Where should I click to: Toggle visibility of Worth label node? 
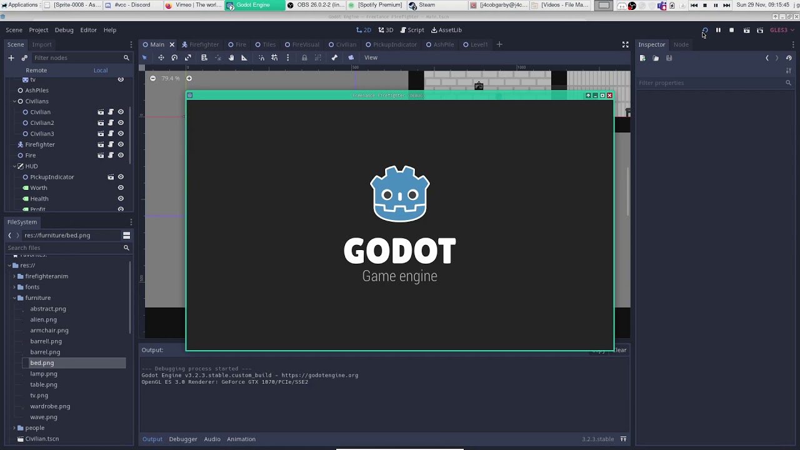coord(121,187)
